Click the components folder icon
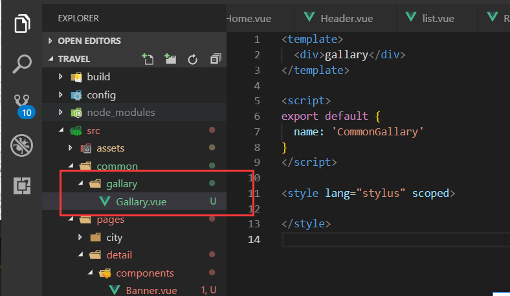 105,273
